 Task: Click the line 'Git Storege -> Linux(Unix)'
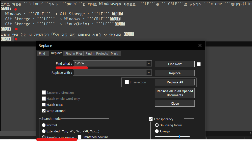63,24
